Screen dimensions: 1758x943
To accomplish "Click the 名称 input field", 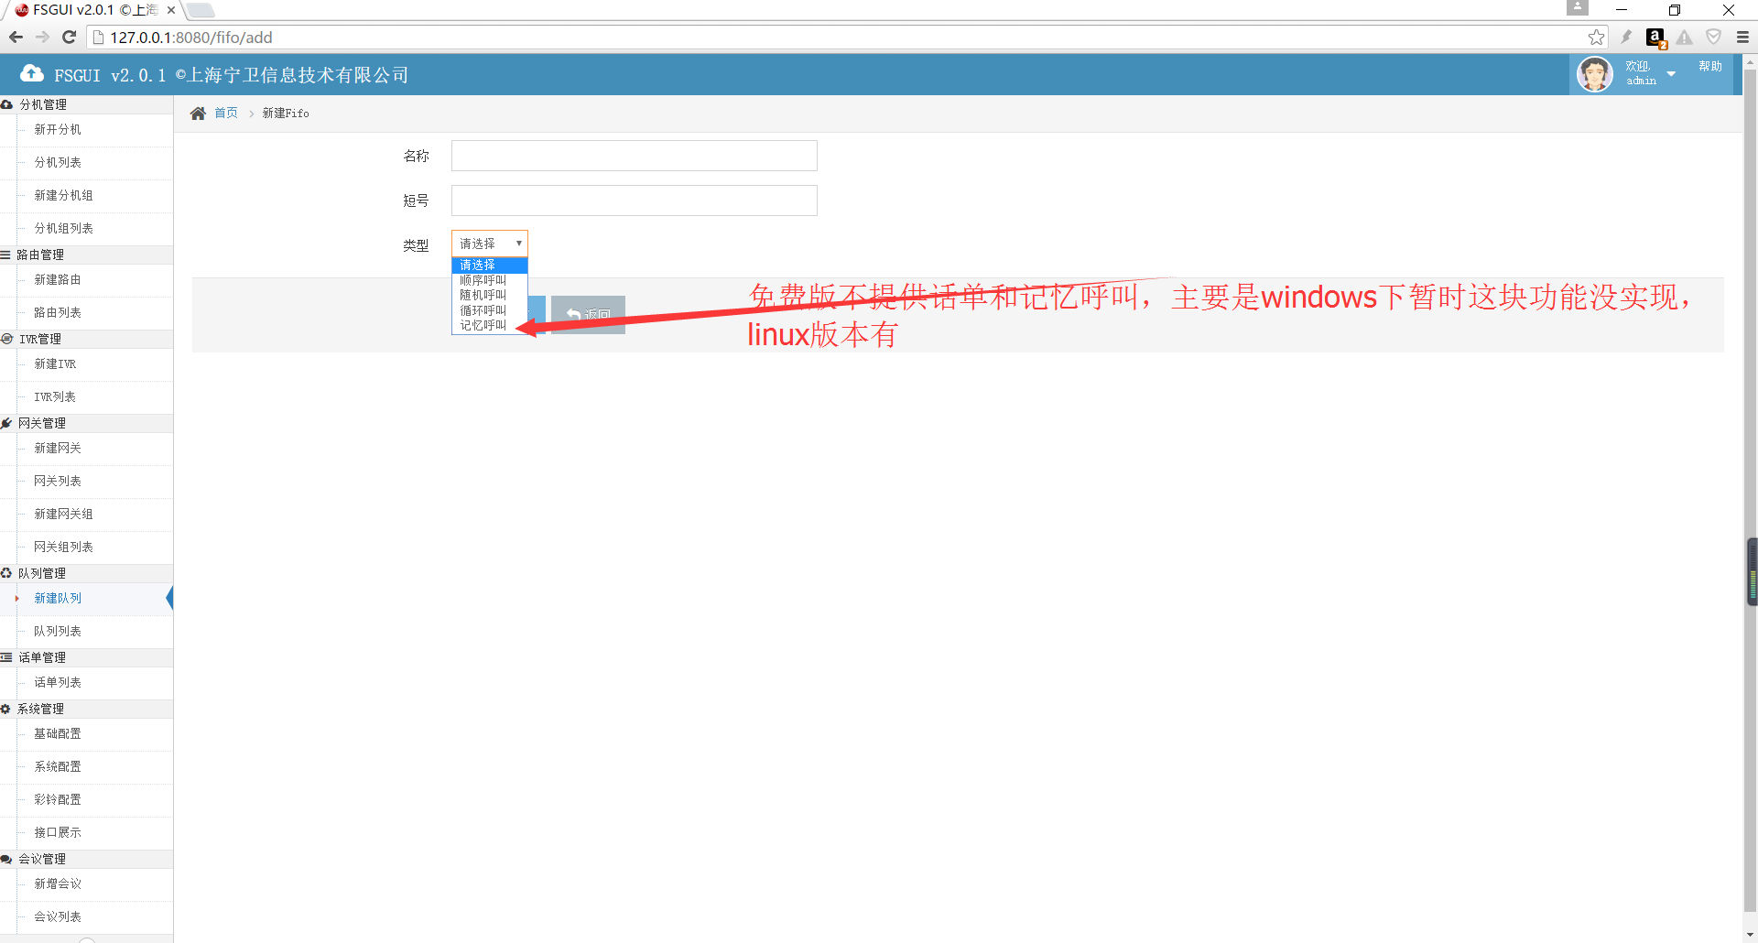I will tap(634, 156).
